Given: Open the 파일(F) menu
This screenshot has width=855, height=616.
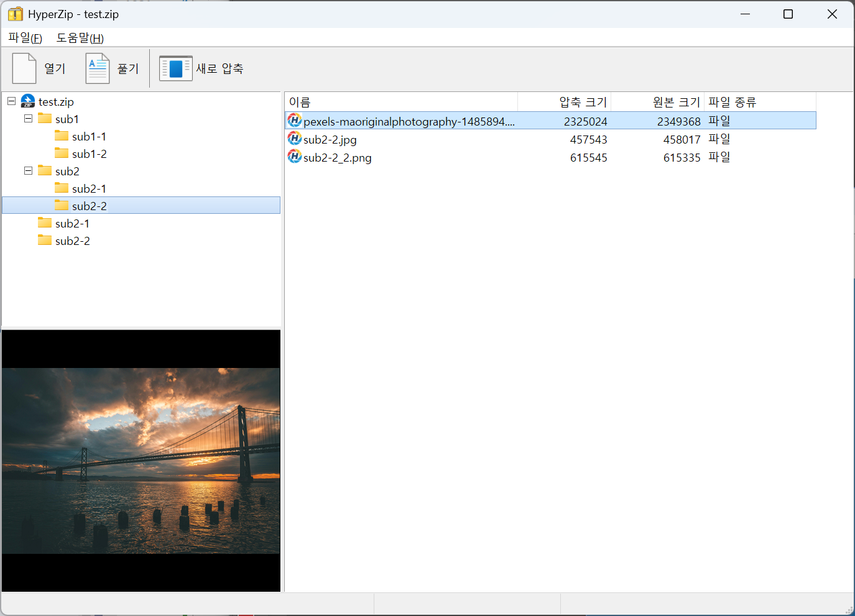Looking at the screenshot, I should pyautogui.click(x=25, y=38).
